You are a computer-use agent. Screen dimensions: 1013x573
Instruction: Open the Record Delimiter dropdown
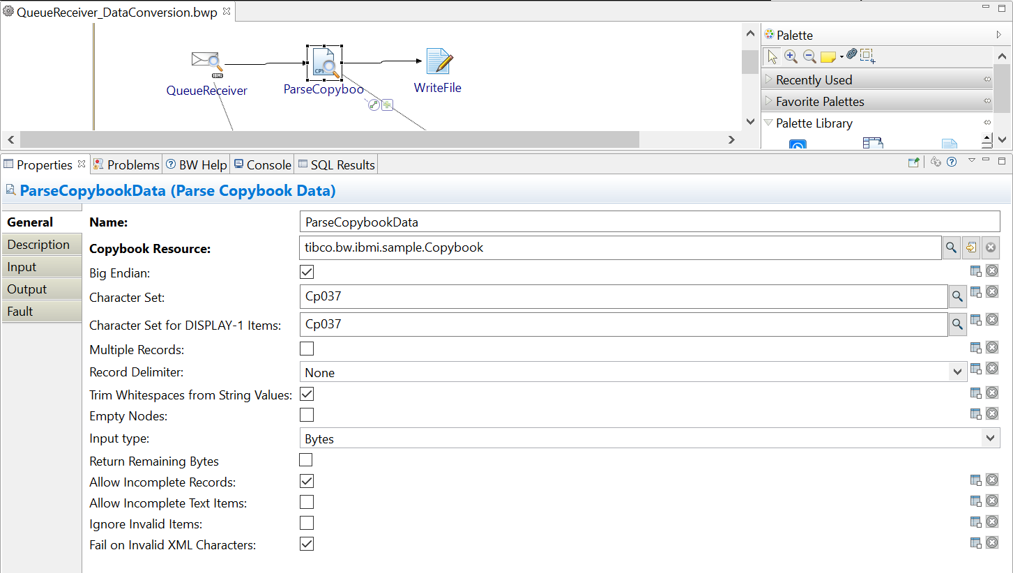pos(957,372)
